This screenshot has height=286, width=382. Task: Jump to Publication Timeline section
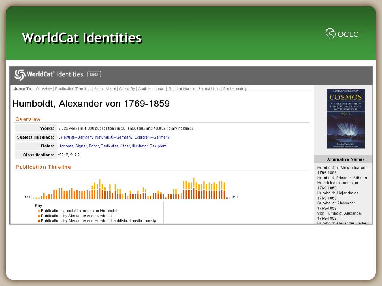point(73,89)
